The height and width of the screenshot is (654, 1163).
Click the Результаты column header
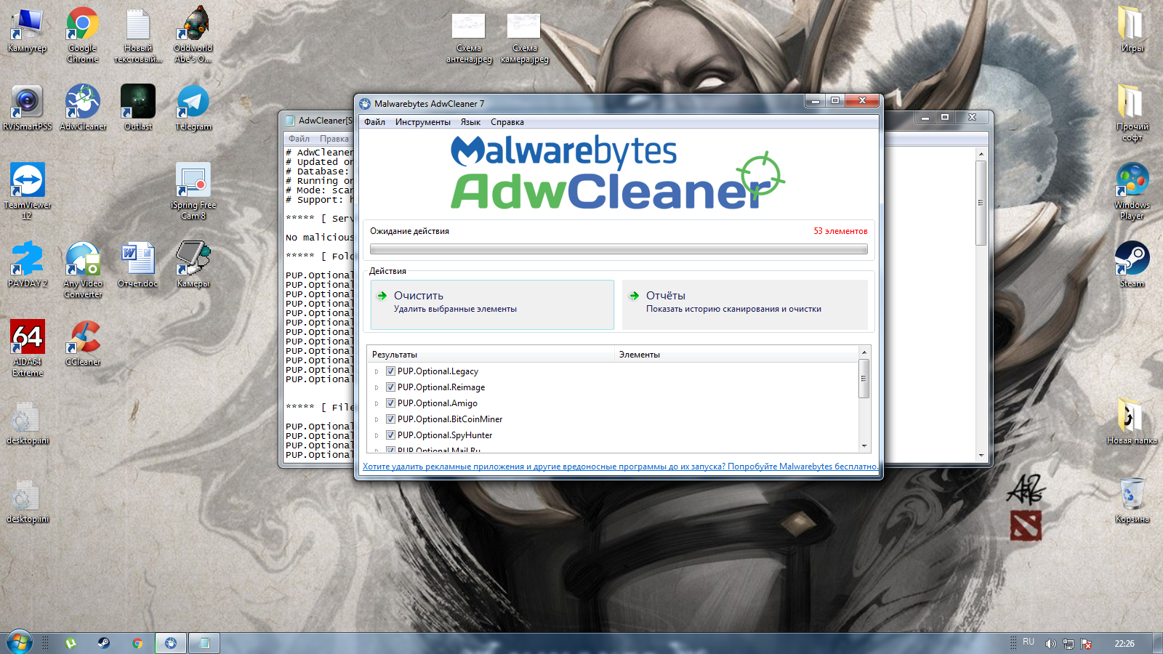(491, 355)
